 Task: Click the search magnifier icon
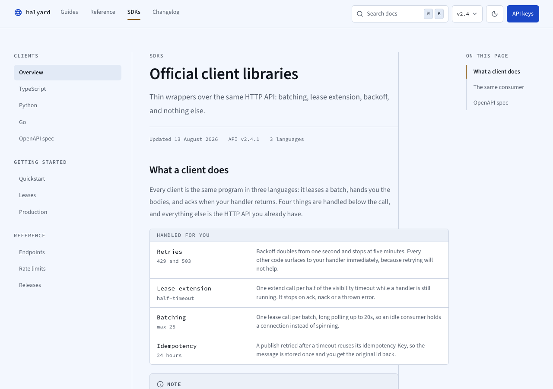[x=360, y=14]
